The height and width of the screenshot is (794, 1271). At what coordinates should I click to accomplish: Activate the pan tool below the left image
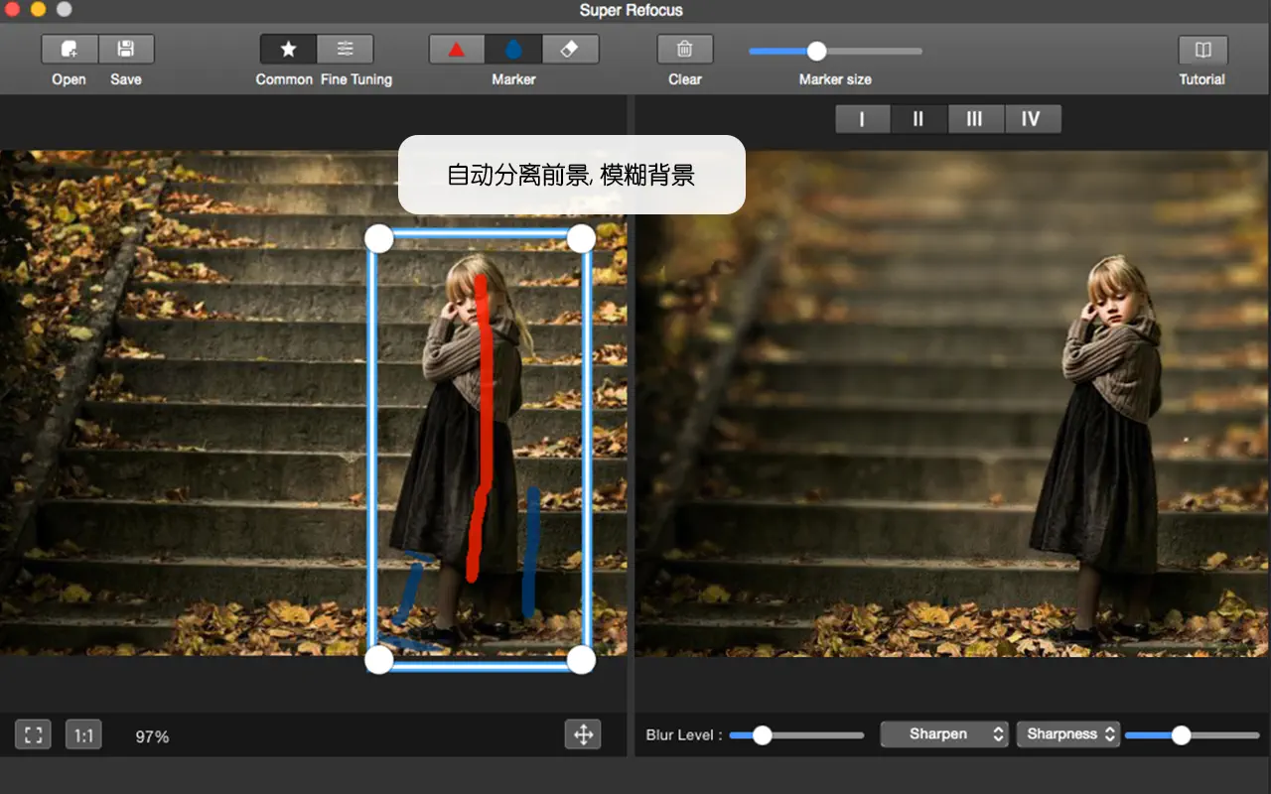582,734
